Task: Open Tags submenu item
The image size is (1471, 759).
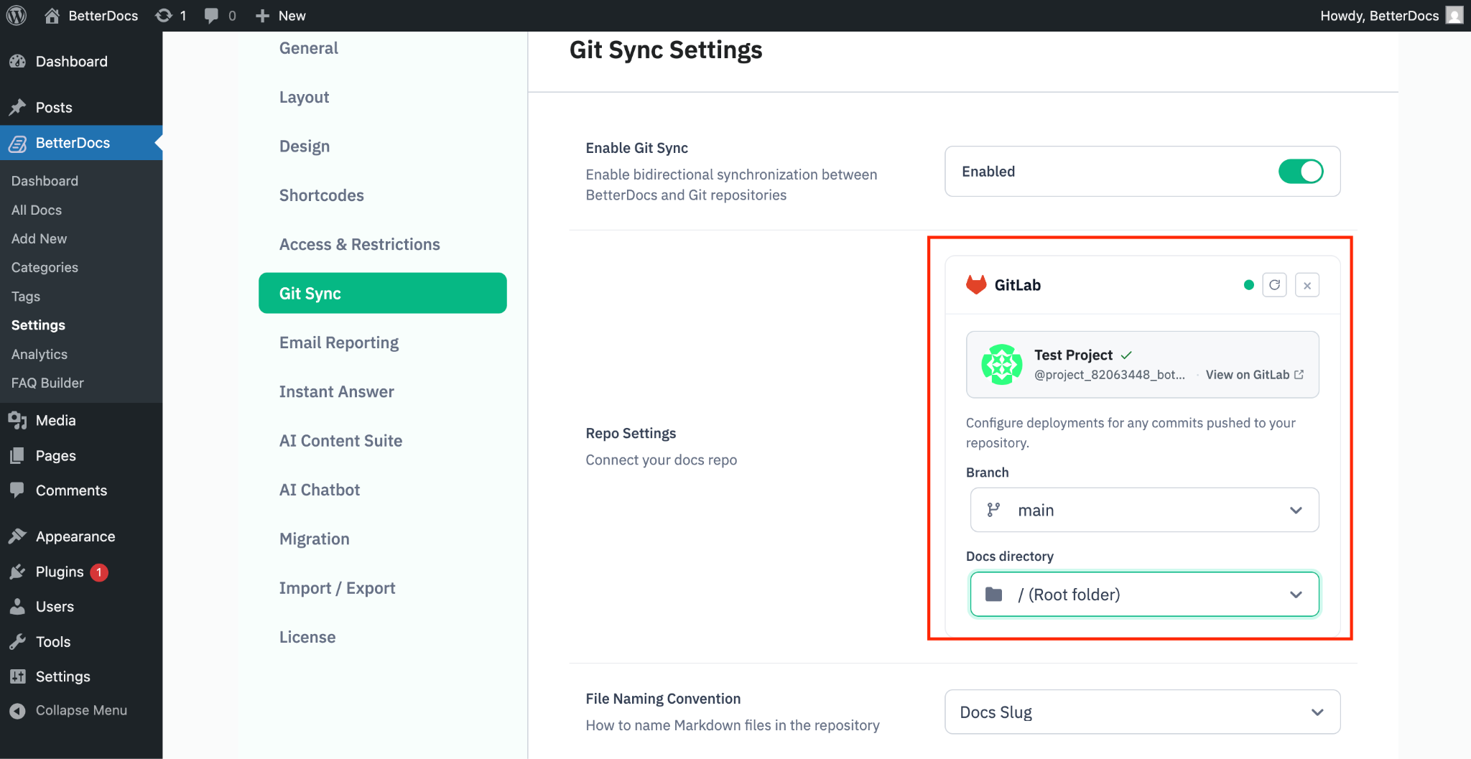Action: 26,297
